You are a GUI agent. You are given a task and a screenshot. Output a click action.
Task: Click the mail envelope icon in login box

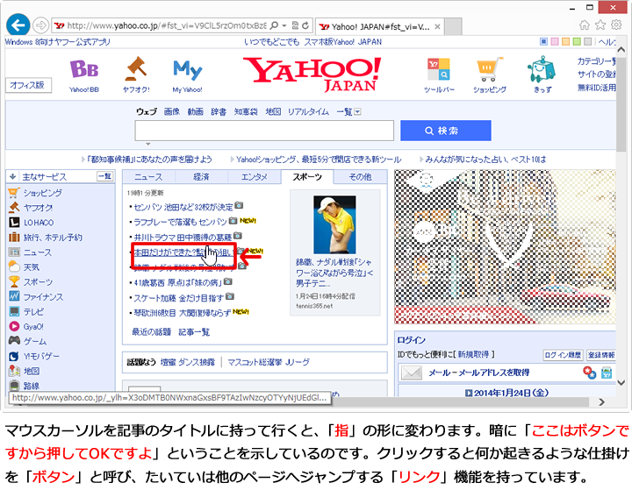pos(412,373)
